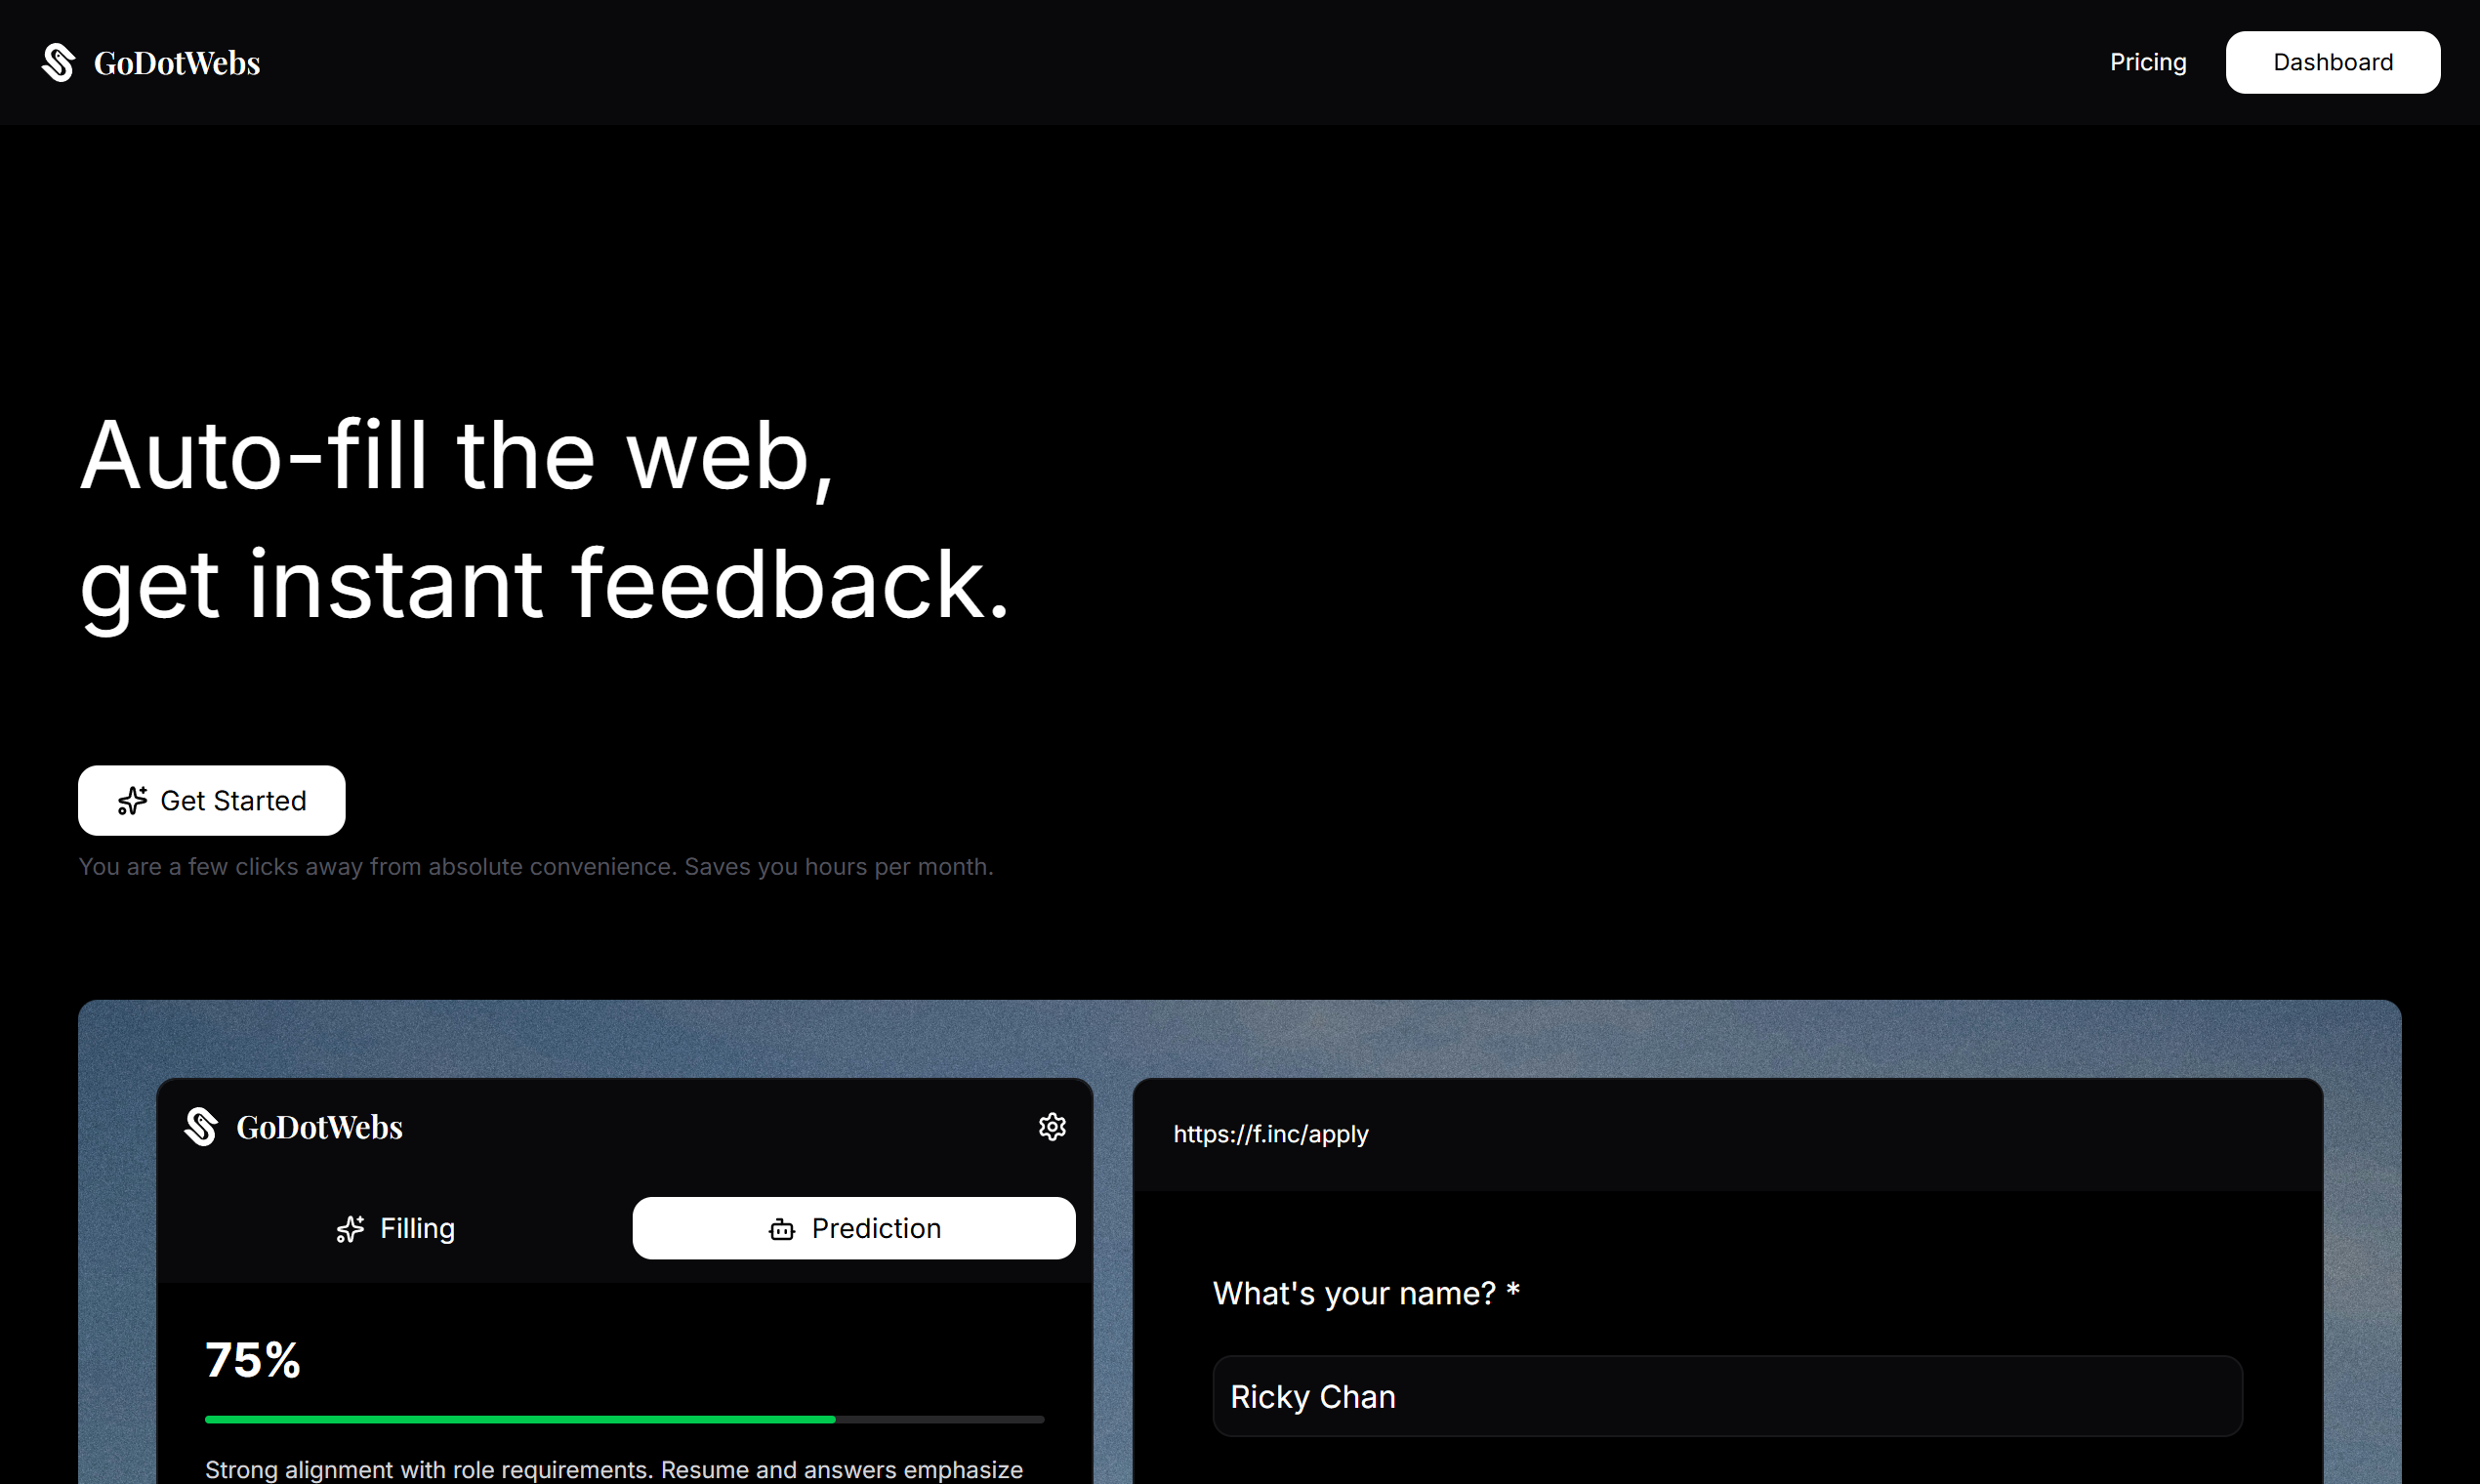The width and height of the screenshot is (2480, 1484).
Task: Click the sparkle icon on Get Started
Action: tap(132, 801)
